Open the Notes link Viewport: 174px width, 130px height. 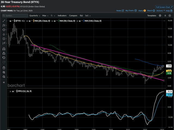pyautogui.click(x=120, y=11)
